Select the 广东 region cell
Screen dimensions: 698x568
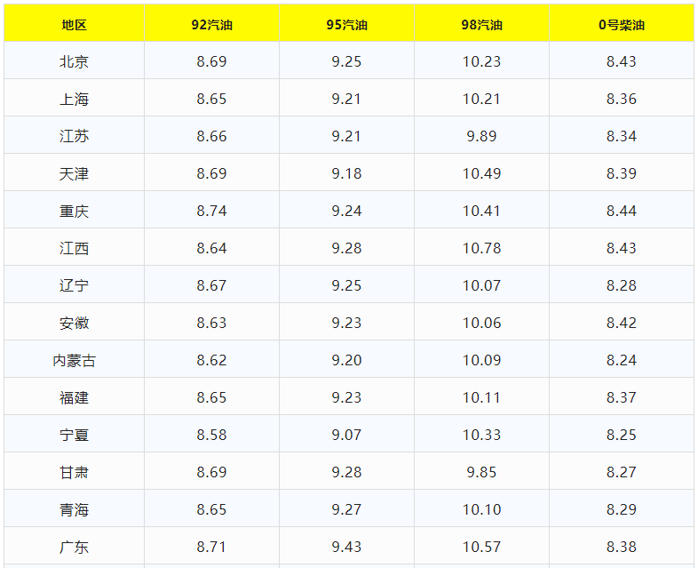(x=74, y=548)
